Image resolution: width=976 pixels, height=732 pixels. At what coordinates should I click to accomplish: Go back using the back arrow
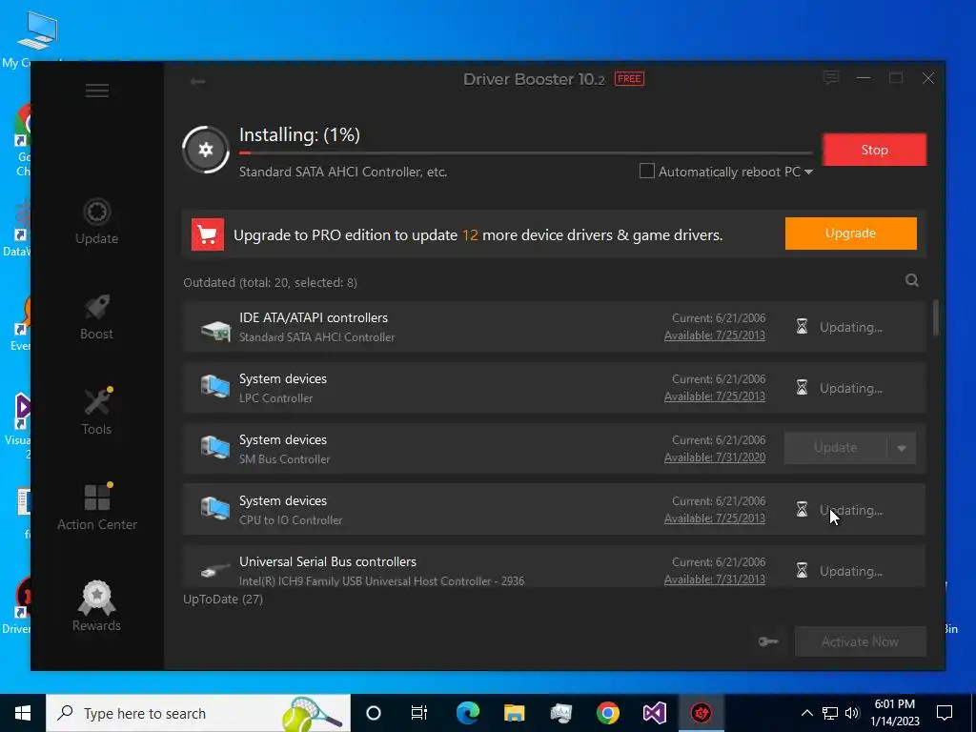(197, 82)
